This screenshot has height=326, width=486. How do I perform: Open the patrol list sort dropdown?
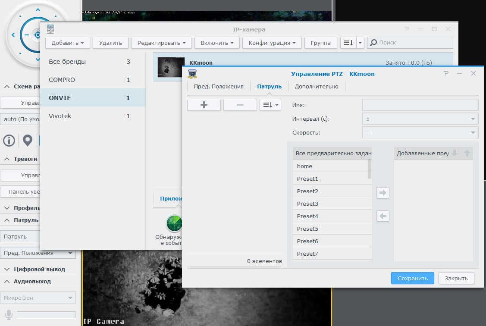pos(270,105)
